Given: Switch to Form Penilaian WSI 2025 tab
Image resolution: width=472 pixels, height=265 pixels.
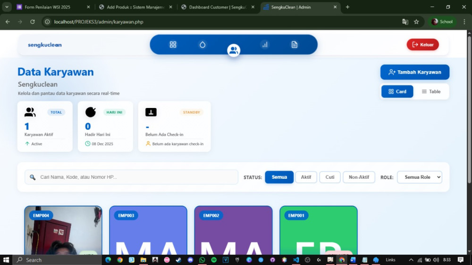Looking at the screenshot, I should (x=50, y=7).
